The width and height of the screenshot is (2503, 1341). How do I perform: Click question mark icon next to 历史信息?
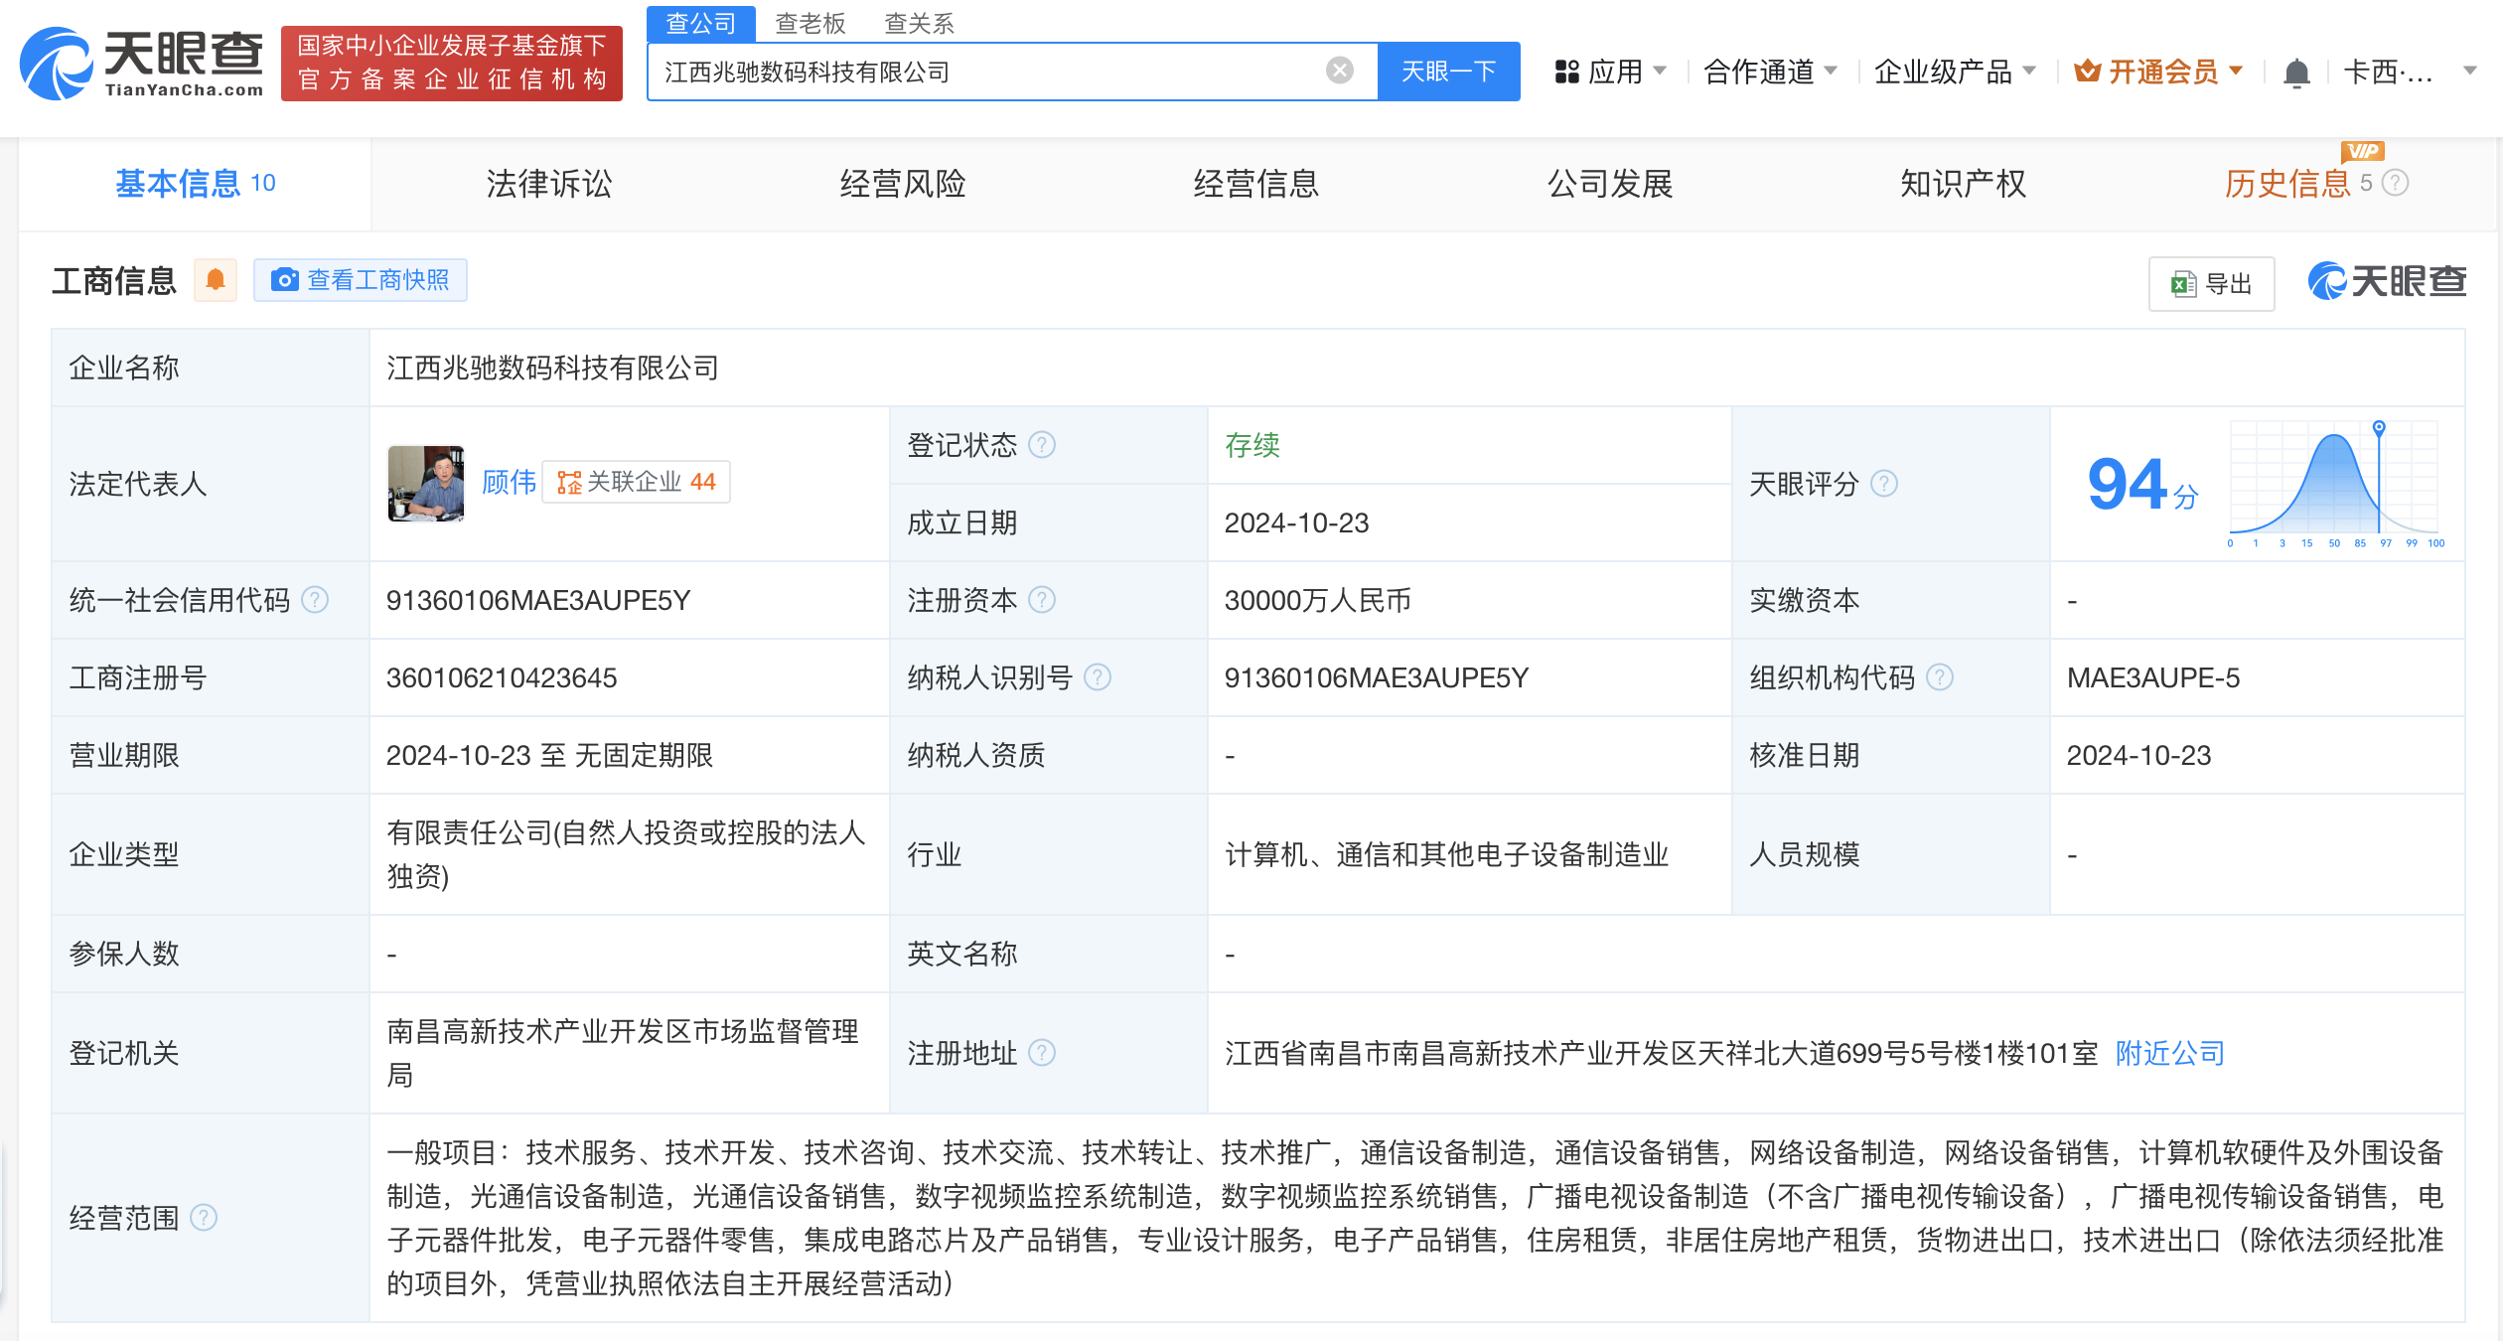click(x=2395, y=184)
